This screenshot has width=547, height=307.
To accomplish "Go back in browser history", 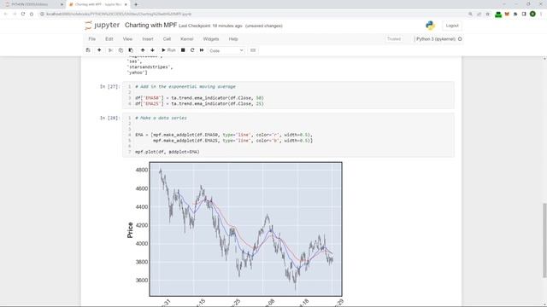I will [6, 14].
